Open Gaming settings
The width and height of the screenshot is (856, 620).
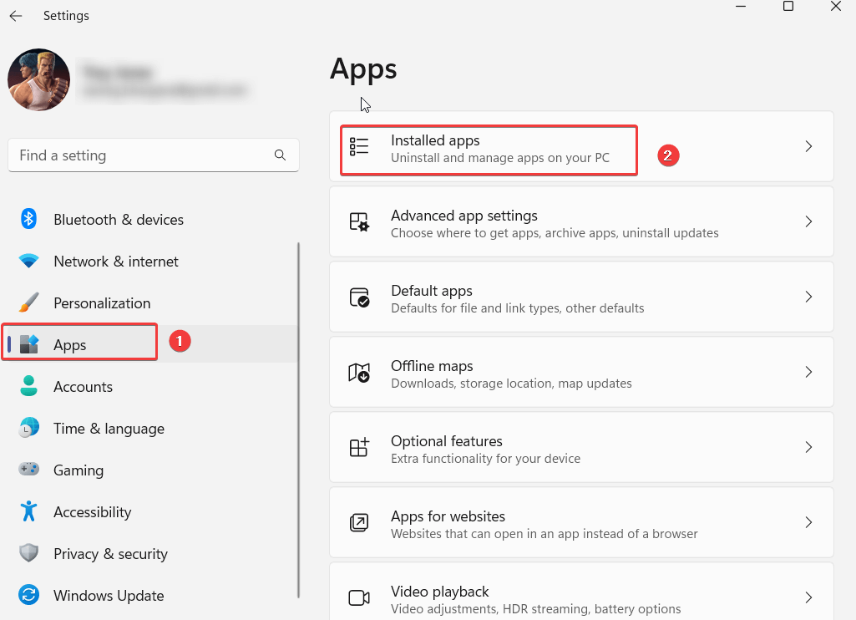coord(150,470)
